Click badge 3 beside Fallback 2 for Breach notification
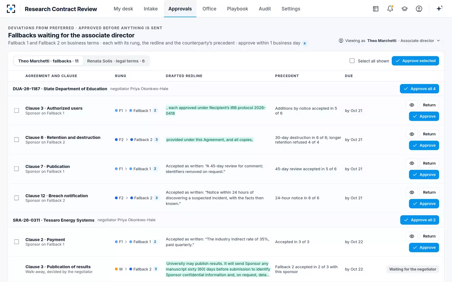This screenshot has height=282, width=452. point(157,198)
